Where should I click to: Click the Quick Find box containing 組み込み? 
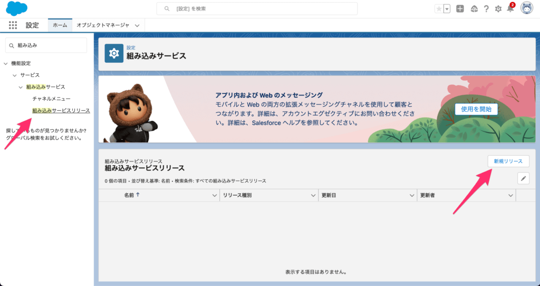[46, 45]
